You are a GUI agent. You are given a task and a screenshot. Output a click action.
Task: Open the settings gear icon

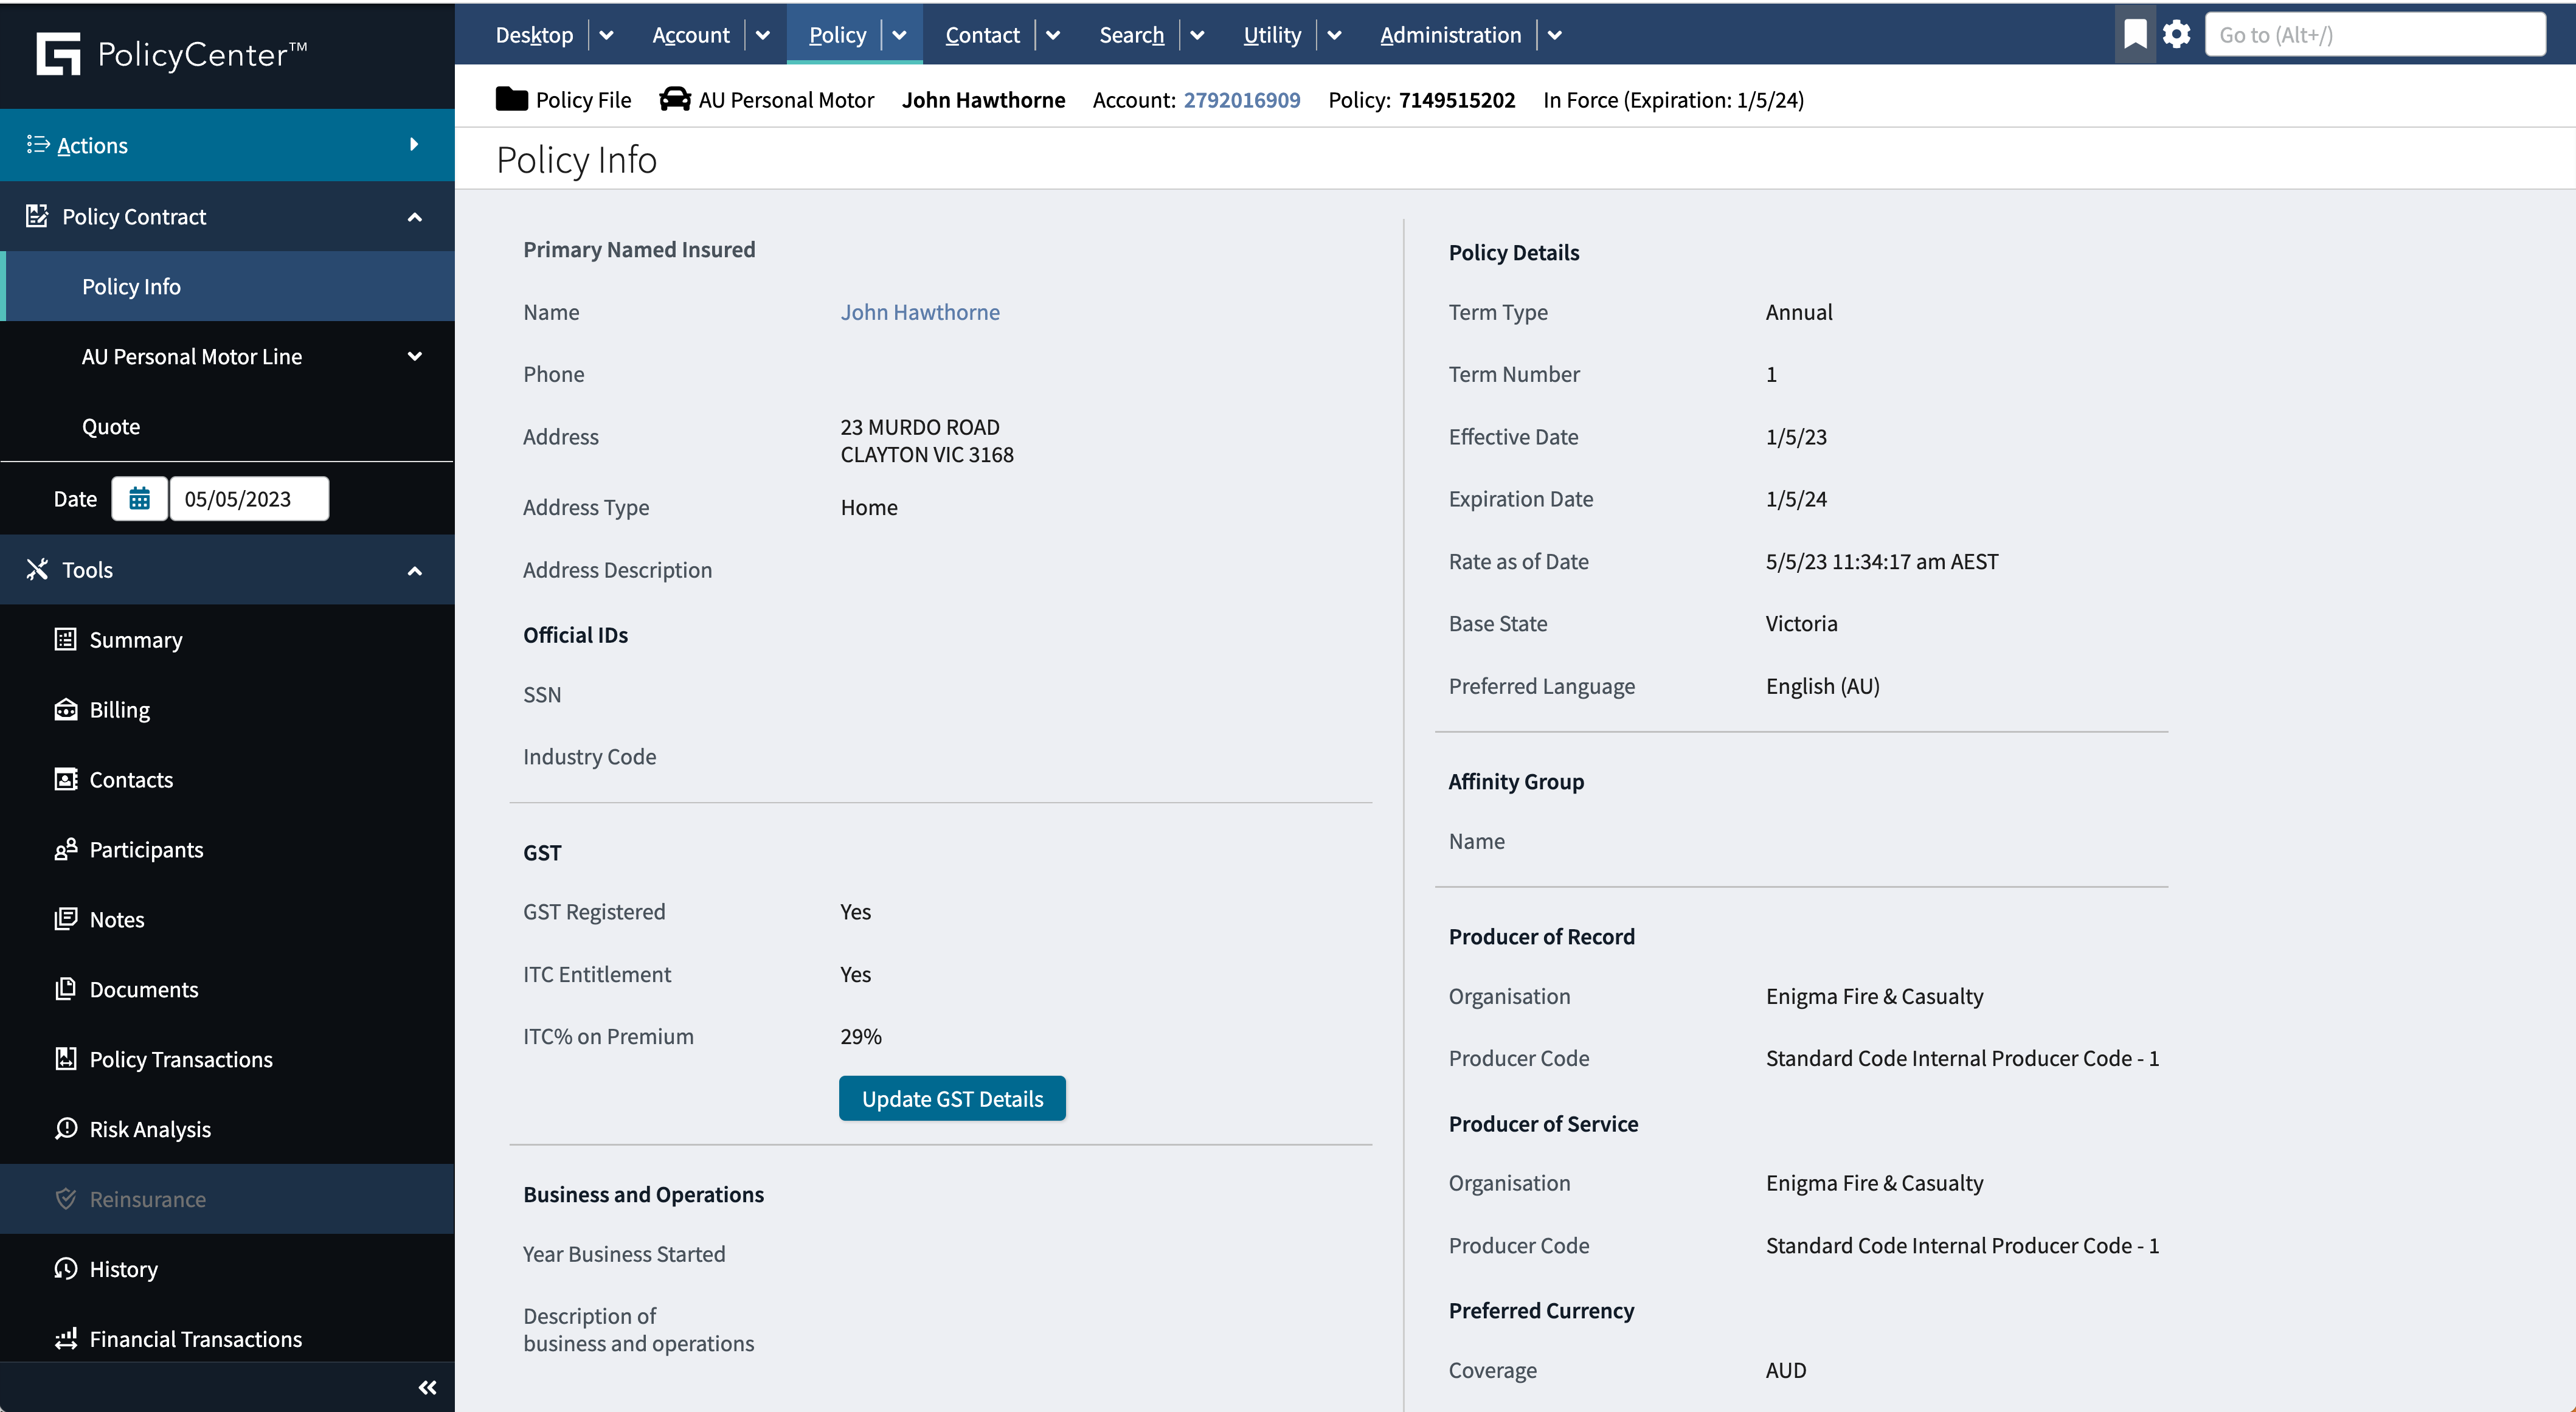tap(2176, 34)
